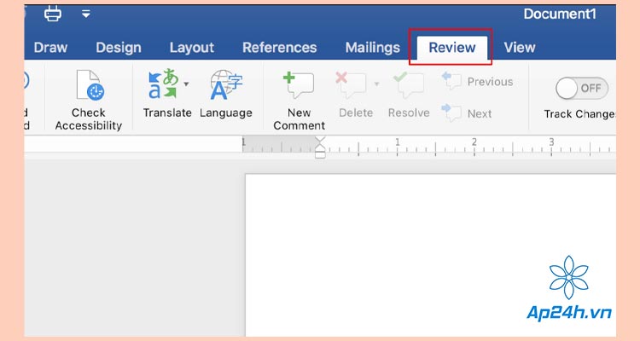Screen dimensions: 640x341
Task: Add a New Comment
Action: (x=300, y=100)
